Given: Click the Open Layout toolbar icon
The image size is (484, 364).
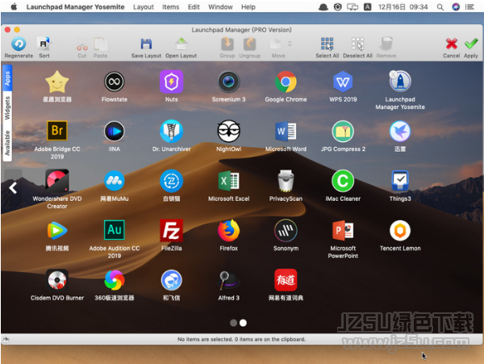Looking at the screenshot, I should pos(181,44).
